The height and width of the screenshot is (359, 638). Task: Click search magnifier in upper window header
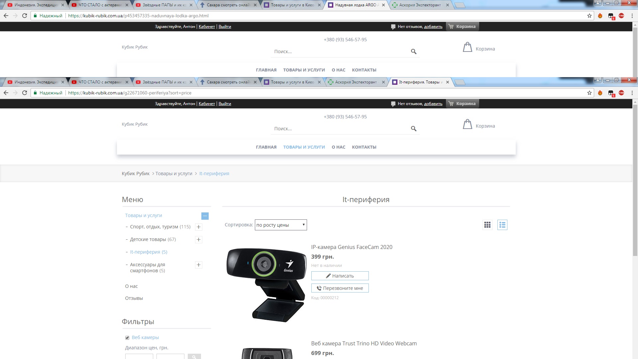pos(414,52)
